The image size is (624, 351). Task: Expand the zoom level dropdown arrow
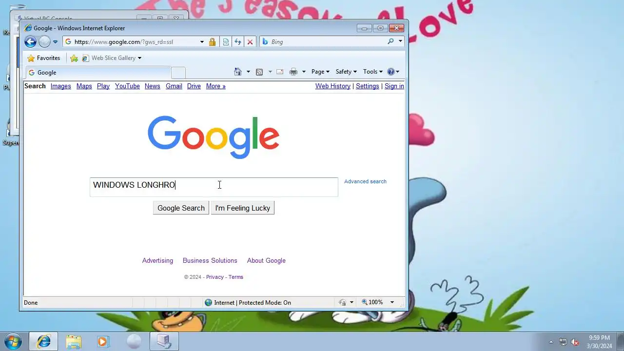click(391, 302)
